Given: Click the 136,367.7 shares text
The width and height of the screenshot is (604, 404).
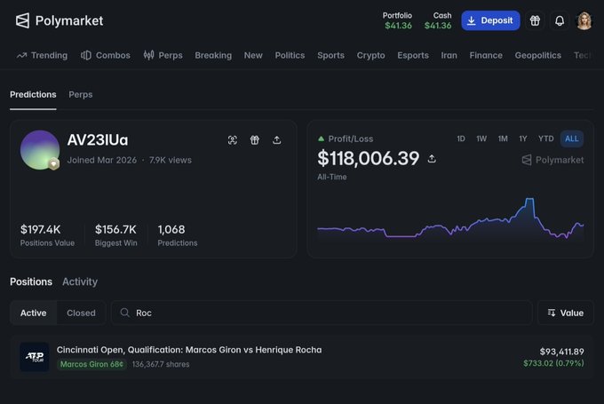Looking at the screenshot, I should [161, 364].
